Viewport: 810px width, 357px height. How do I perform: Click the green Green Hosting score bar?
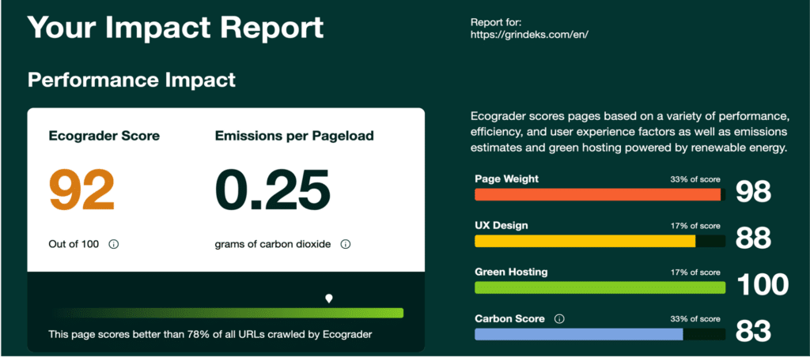tap(600, 287)
